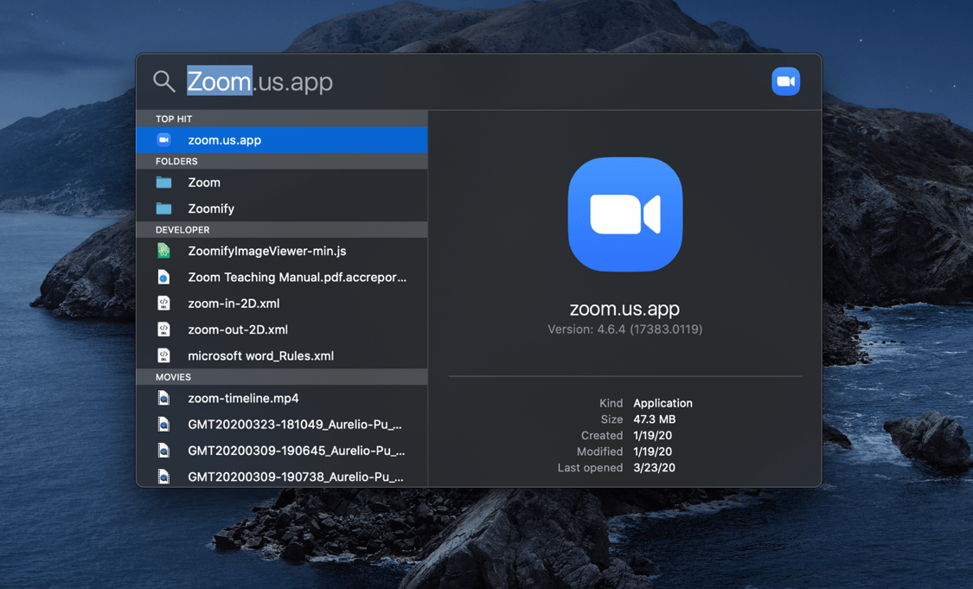973x589 pixels.
Task: Click the folder icon next to Zoomify
Action: [163, 208]
